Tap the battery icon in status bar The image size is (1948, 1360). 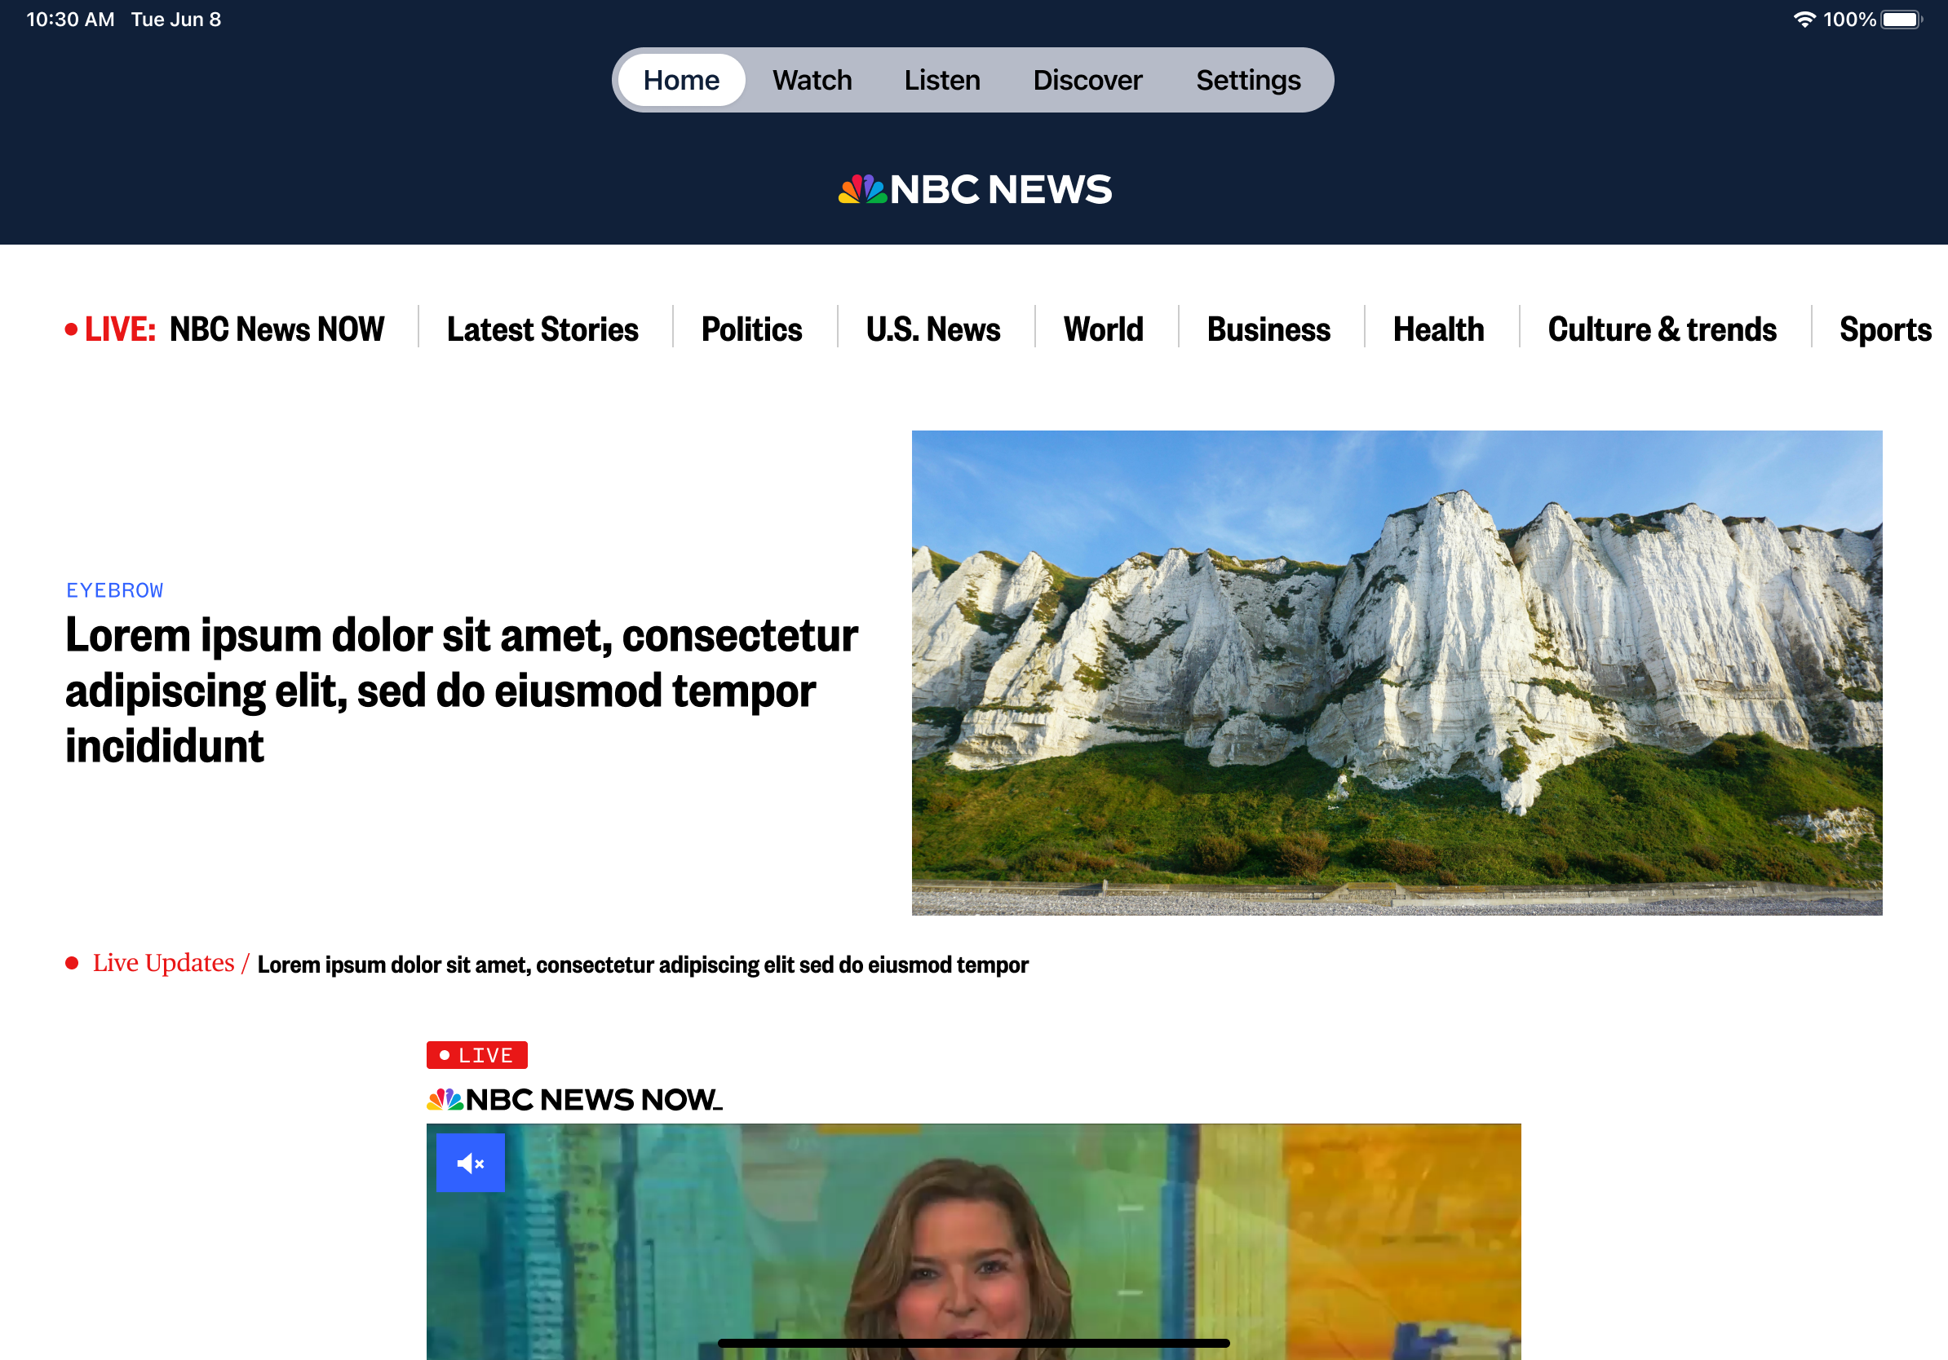point(1902,20)
